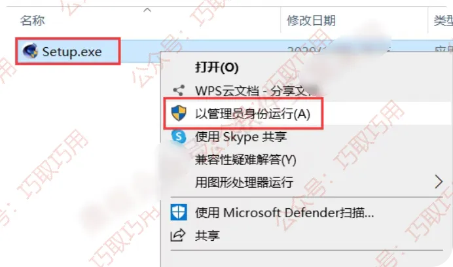Image resolution: width=453 pixels, height=267 pixels.
Task: Choose 以管理员身份运行(A) option
Action: (253, 114)
